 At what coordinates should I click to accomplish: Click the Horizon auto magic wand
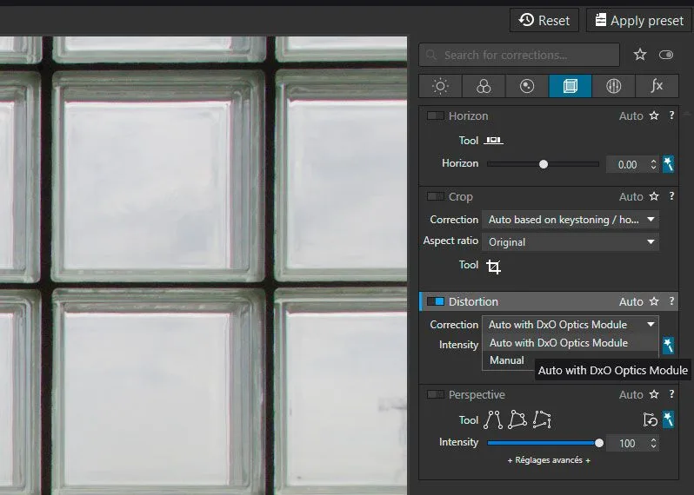[x=669, y=164]
